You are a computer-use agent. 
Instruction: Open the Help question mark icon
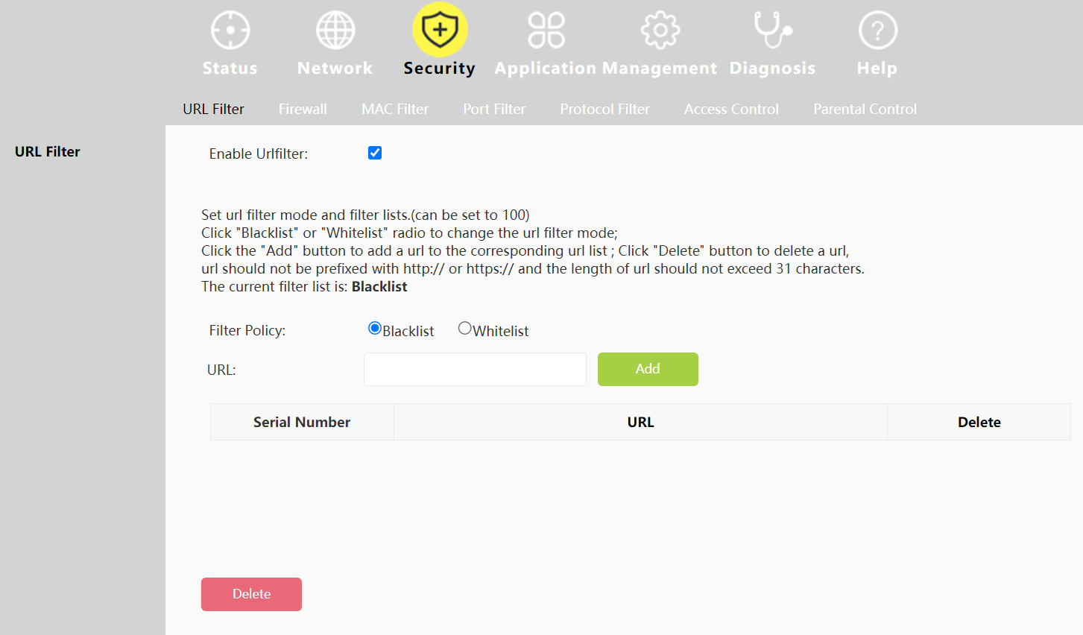pyautogui.click(x=877, y=31)
